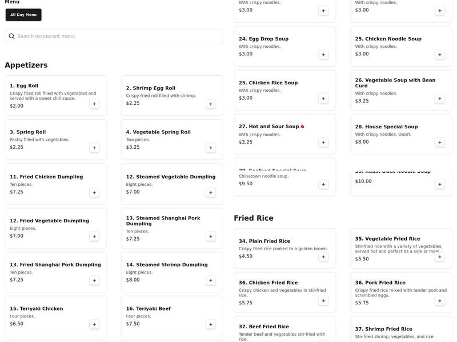The image size is (457, 342).
Task: Select the All Day Menu button
Action: [x=23, y=15]
